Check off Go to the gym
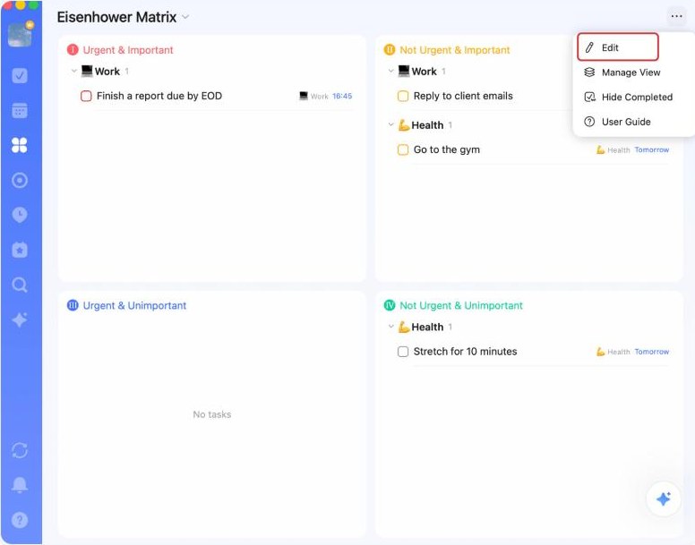695x545 pixels. click(x=403, y=149)
